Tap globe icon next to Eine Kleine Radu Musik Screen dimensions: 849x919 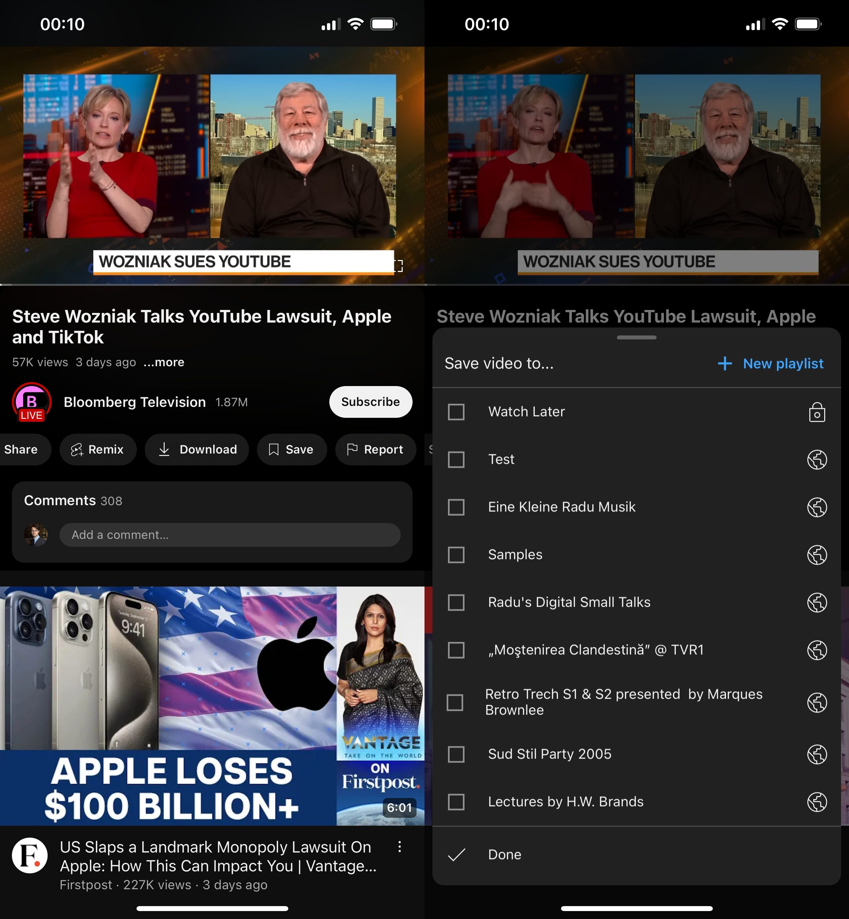pos(817,507)
